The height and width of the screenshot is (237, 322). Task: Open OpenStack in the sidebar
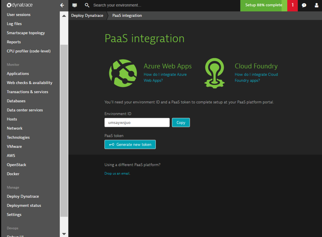16,165
